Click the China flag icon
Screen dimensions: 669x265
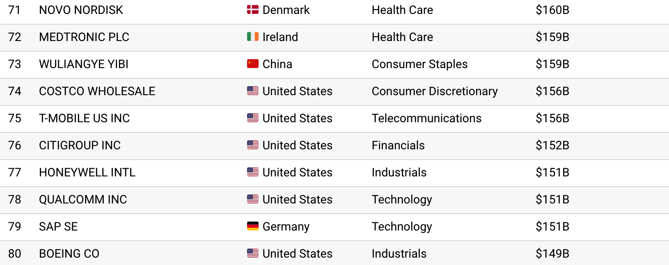click(253, 64)
